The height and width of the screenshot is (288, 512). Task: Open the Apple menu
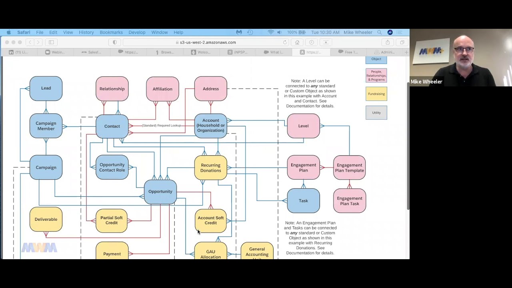click(8, 32)
